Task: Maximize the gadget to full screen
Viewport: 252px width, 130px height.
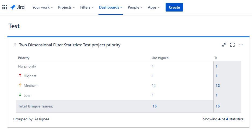Action: [232, 45]
